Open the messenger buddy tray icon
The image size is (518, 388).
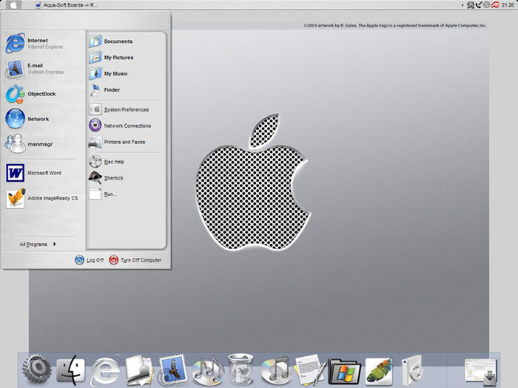point(471,5)
